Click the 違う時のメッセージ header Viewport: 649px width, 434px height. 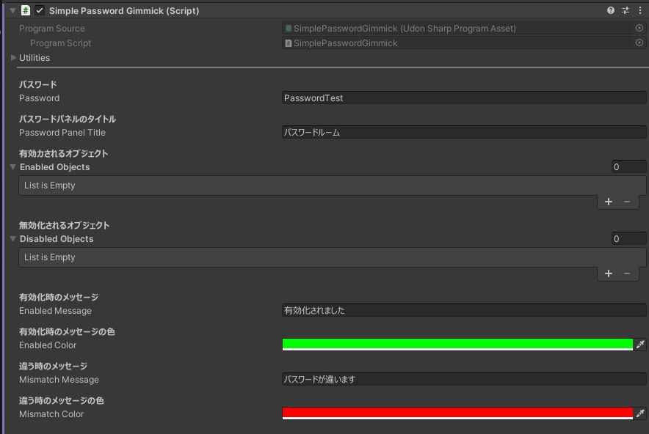(x=53, y=366)
